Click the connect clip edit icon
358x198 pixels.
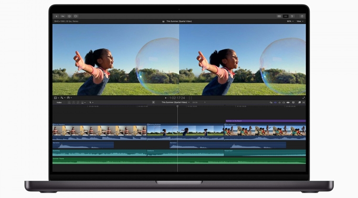(69, 103)
